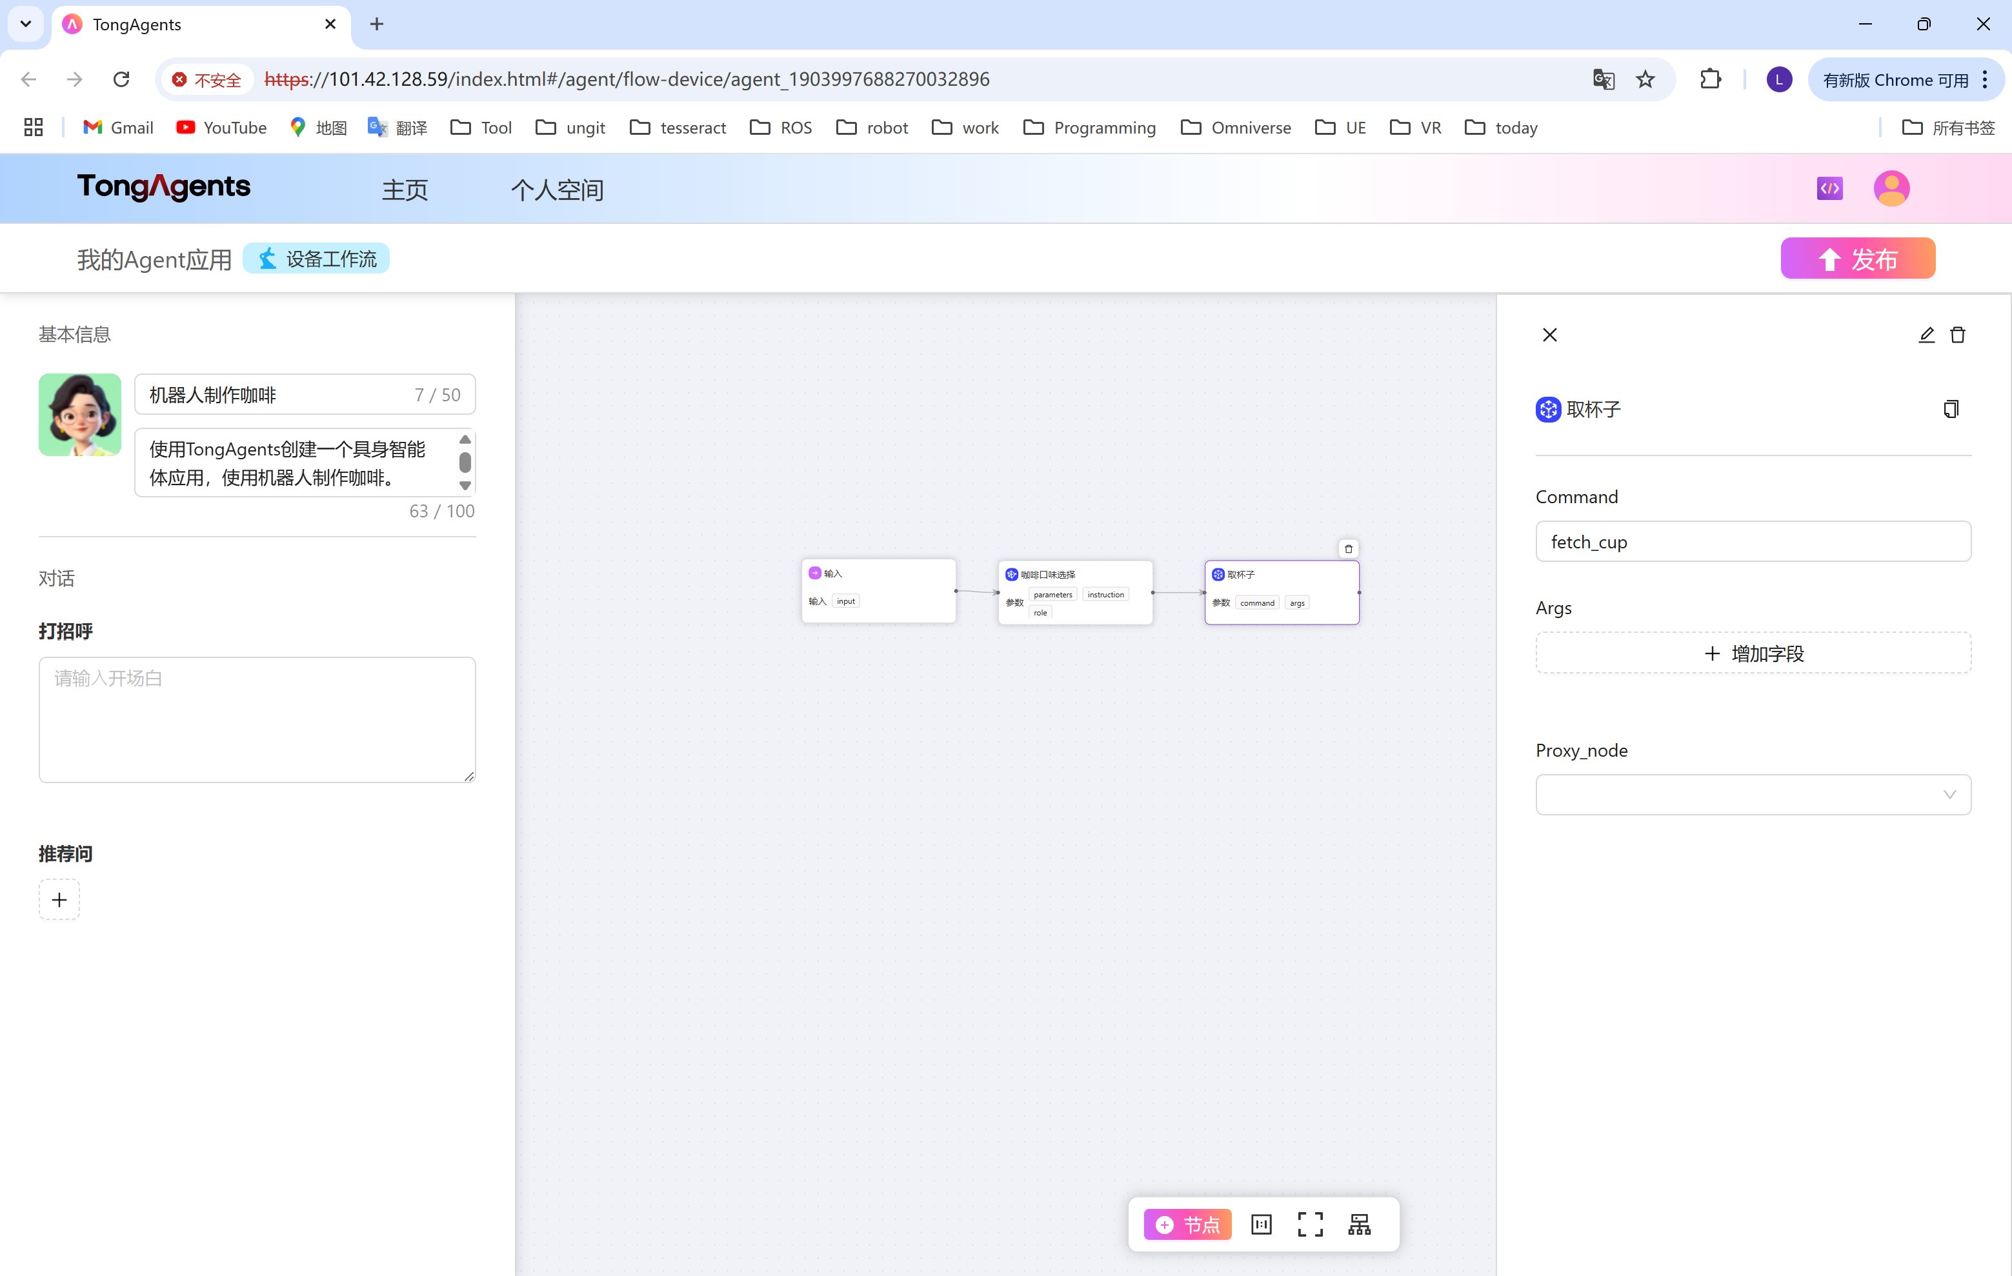
Task: Click the auto-layout hierarchy icon
Action: pyautogui.click(x=1360, y=1224)
